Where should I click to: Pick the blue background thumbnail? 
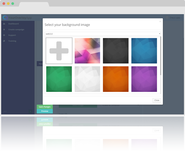[144, 51]
